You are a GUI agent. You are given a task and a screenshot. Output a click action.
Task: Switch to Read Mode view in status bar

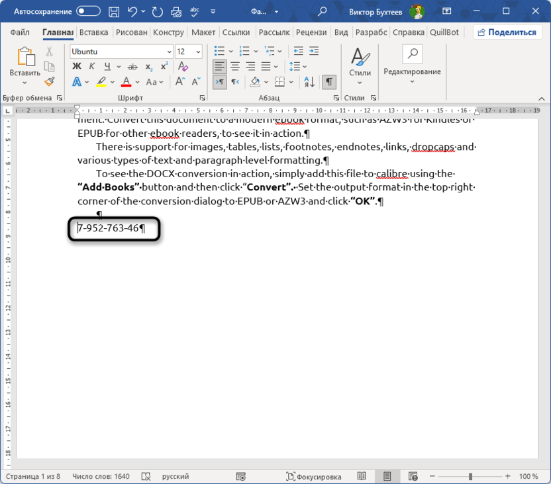[362, 476]
